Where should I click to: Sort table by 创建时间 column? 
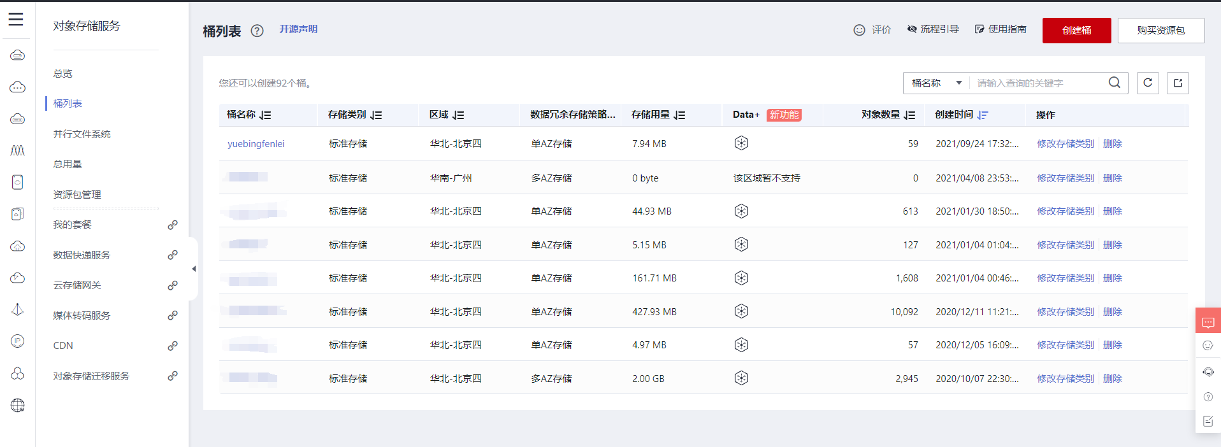[982, 115]
